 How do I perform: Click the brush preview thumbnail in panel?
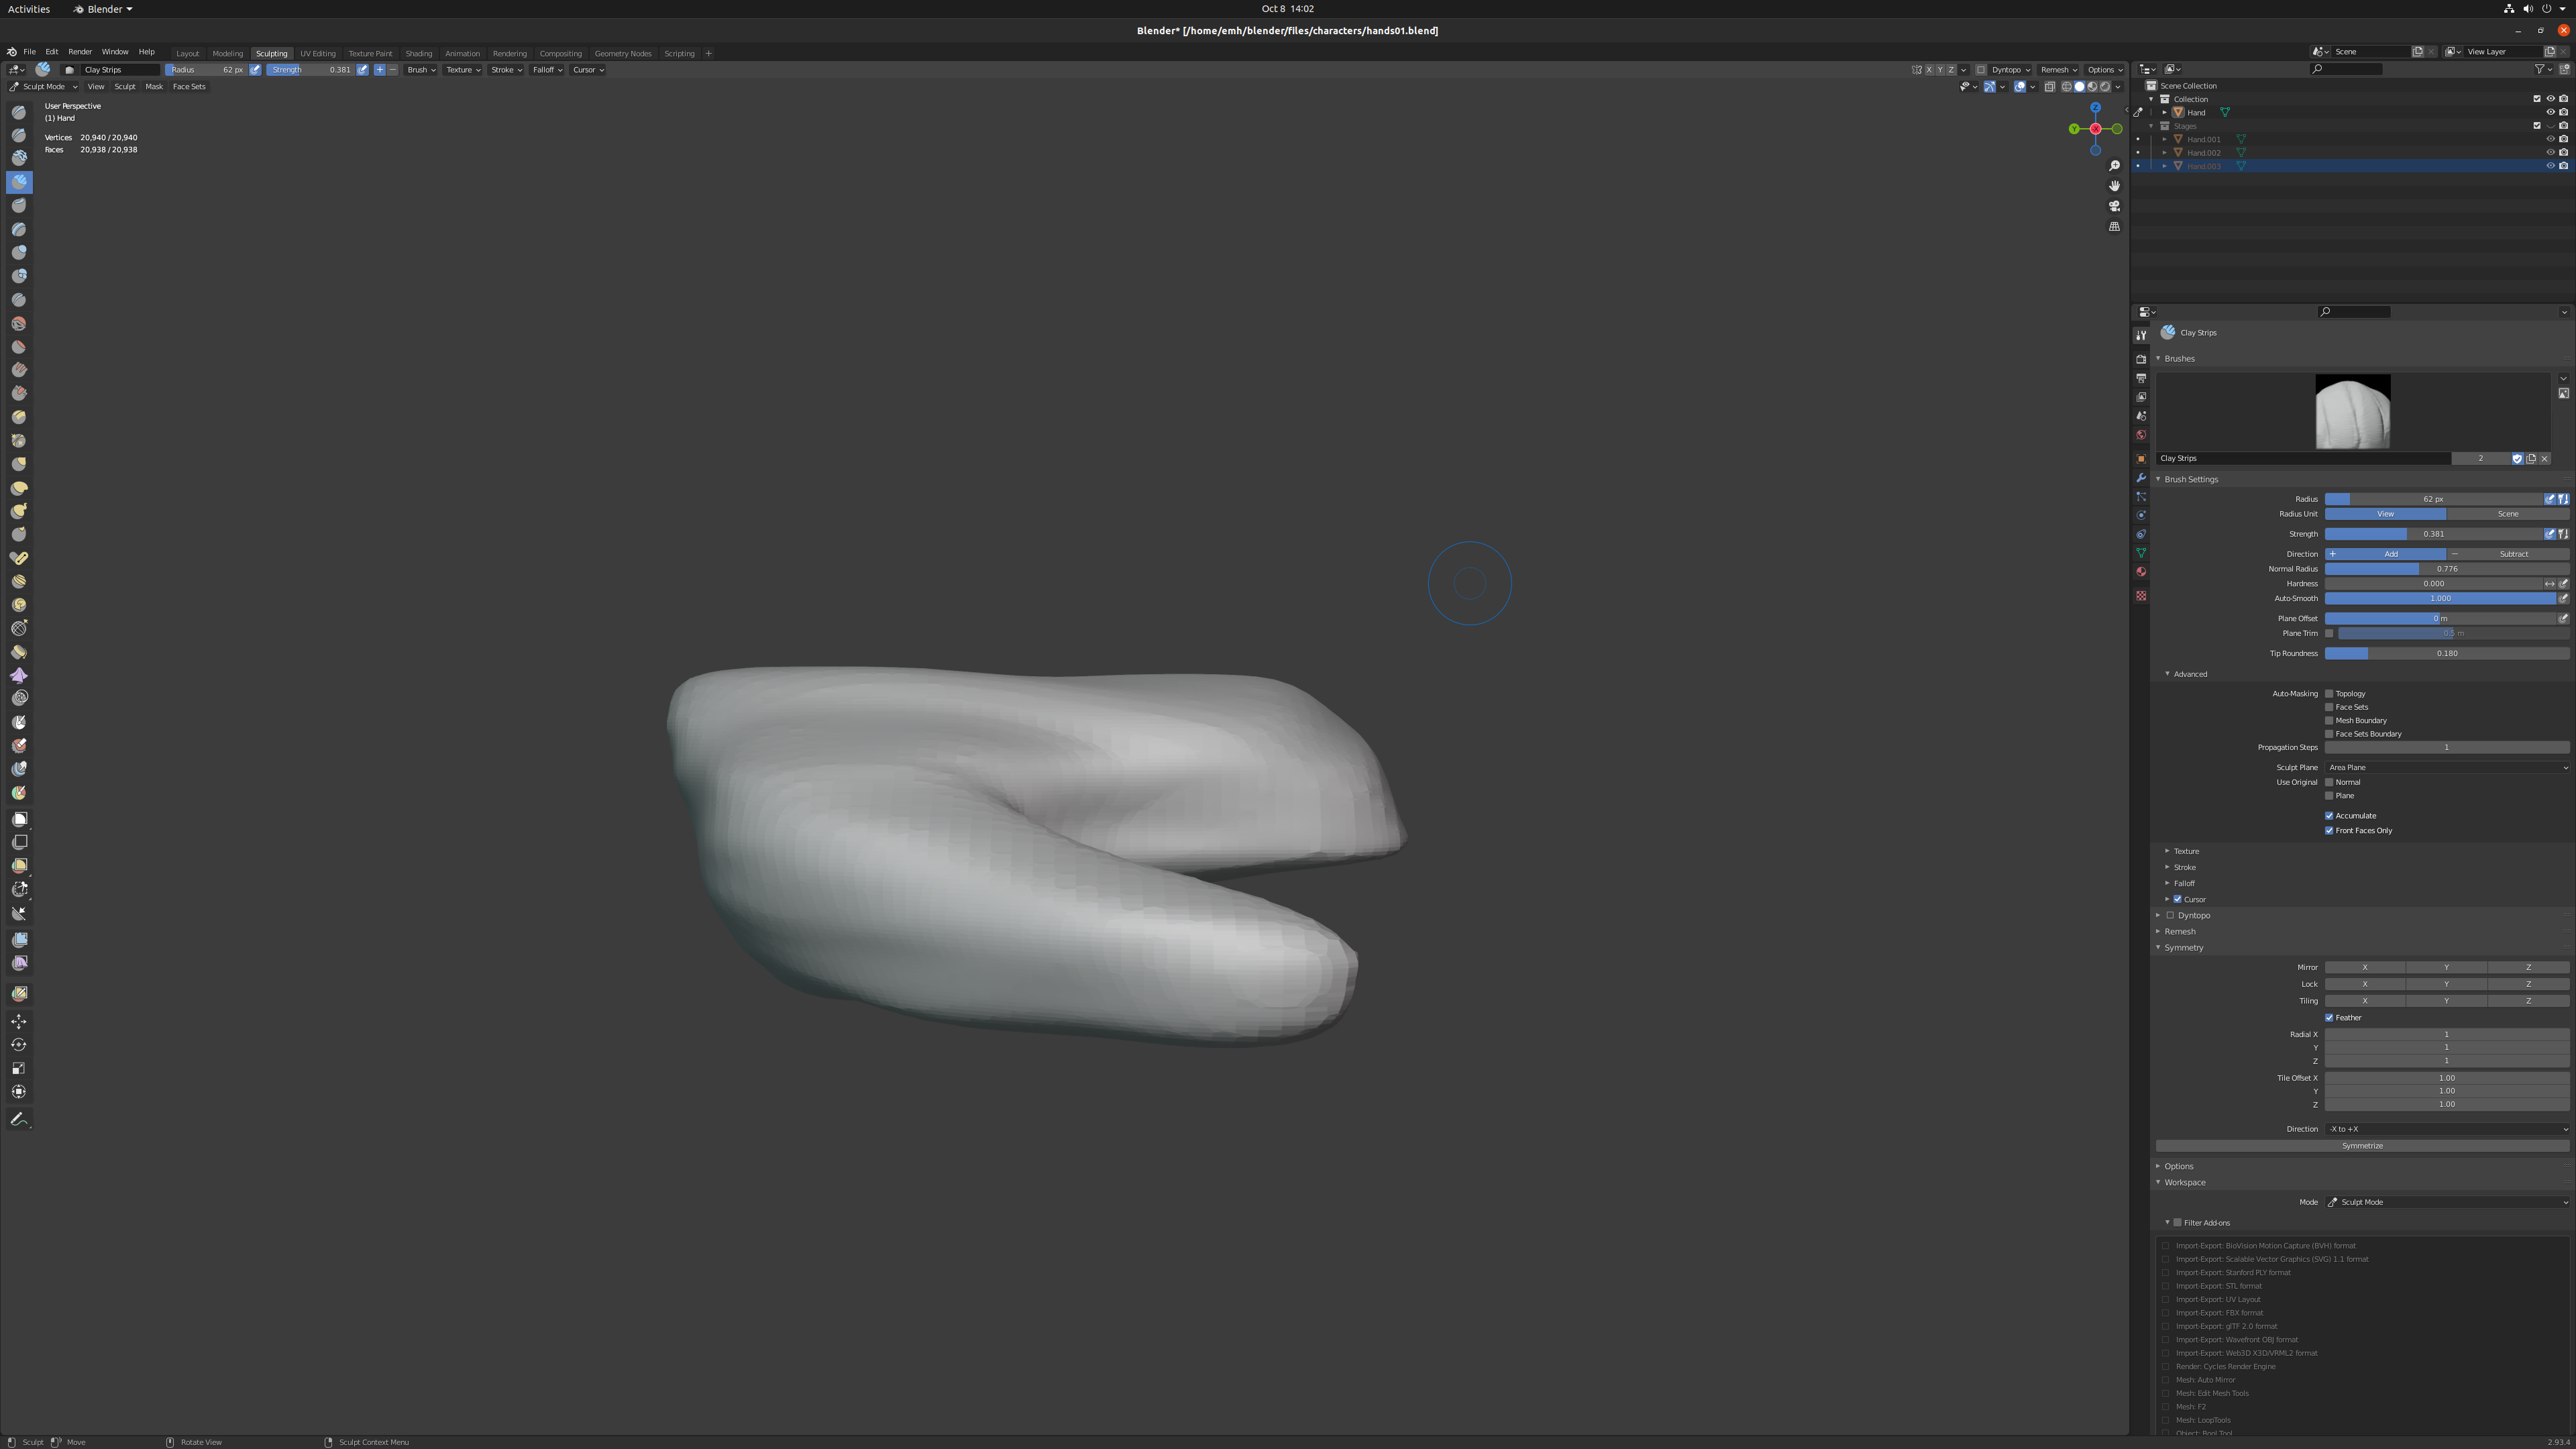click(x=2353, y=411)
